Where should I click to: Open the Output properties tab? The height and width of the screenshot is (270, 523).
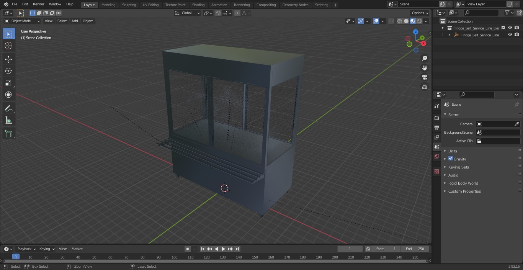(x=436, y=128)
